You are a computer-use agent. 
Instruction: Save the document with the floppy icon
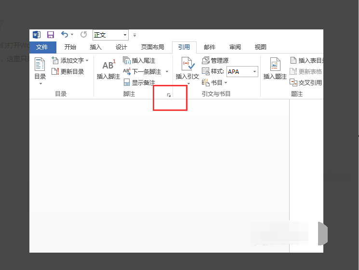tap(51, 35)
